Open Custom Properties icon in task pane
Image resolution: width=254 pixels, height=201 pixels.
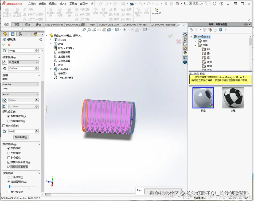[x=185, y=57]
